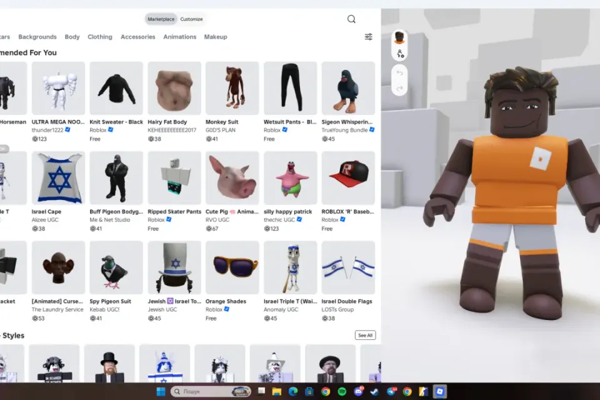
Task: Open Steam from the taskbar
Action: coord(374,392)
